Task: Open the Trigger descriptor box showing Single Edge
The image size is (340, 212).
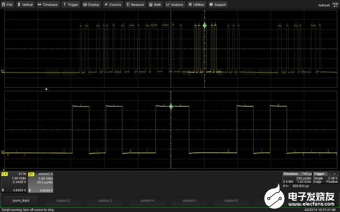Action: pyautogui.click(x=325, y=178)
